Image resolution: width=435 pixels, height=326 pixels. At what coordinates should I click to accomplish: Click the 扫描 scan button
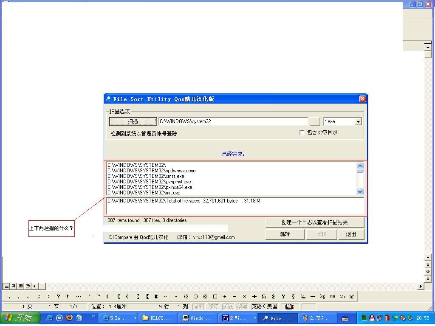[133, 121]
